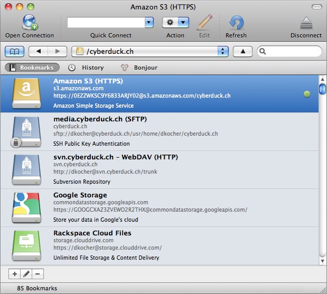The image size is (327, 294).
Task: Click the Refresh arrow icon
Action: coord(236,22)
